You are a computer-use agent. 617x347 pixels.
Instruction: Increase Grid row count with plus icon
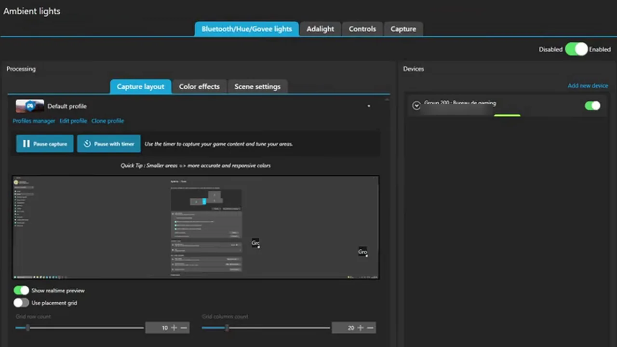point(174,328)
